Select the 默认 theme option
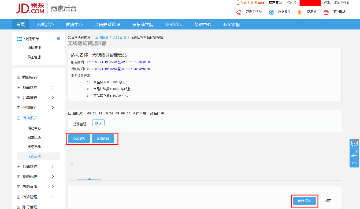This screenshot has height=209, width=360. click(98, 123)
